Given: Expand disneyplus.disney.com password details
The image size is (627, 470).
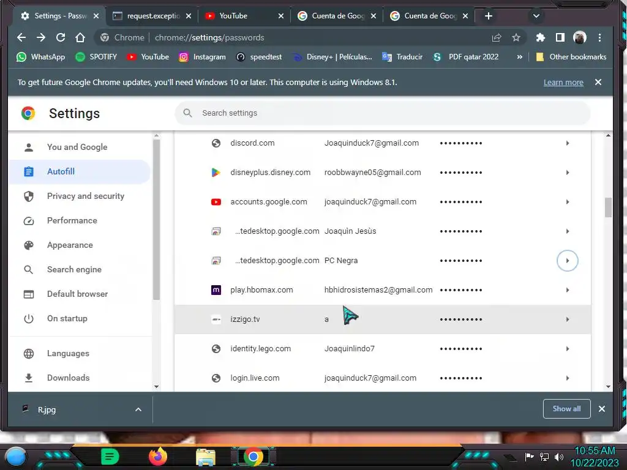Looking at the screenshot, I should [568, 173].
